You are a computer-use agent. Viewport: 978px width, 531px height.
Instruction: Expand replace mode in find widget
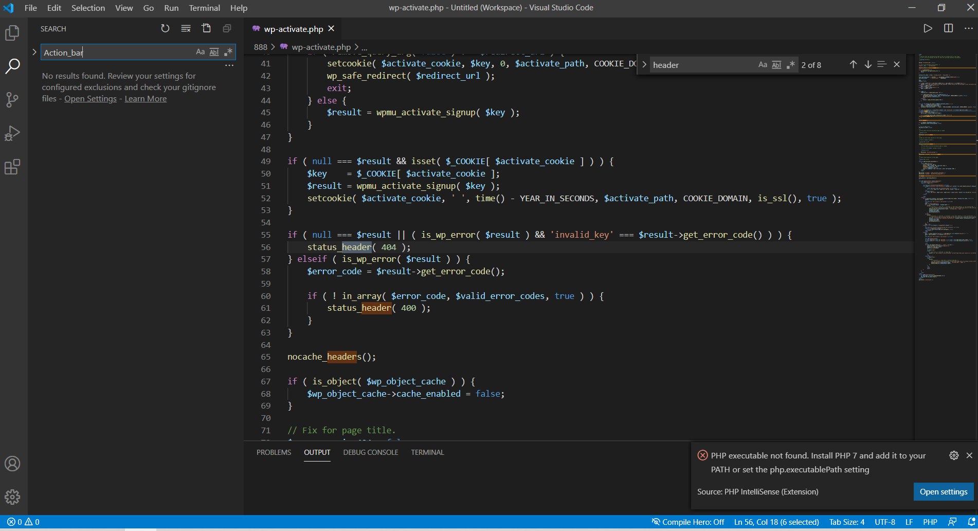(x=644, y=65)
